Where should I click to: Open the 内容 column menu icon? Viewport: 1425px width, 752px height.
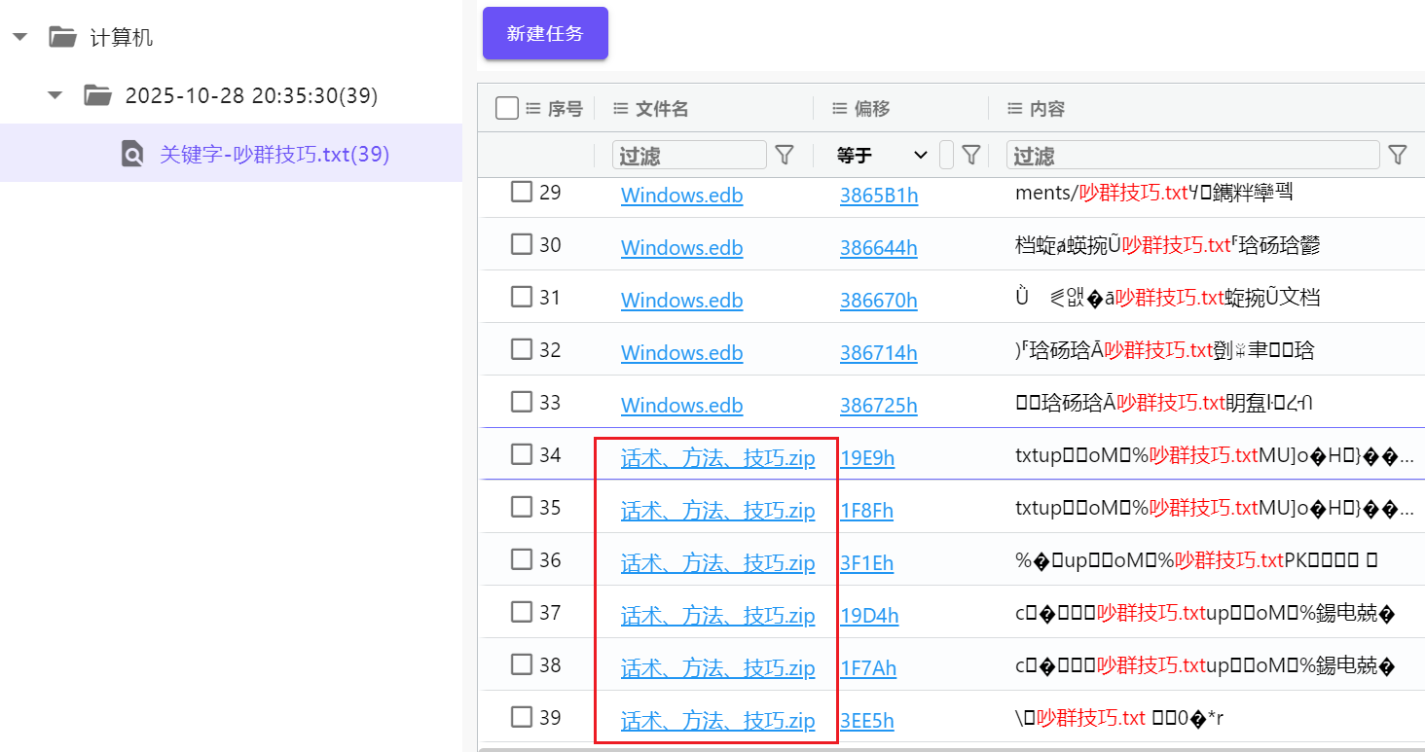(1014, 109)
